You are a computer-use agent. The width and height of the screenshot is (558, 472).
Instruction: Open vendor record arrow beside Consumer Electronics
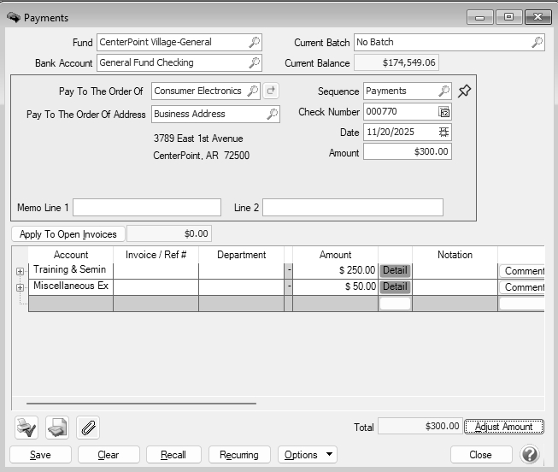271,91
